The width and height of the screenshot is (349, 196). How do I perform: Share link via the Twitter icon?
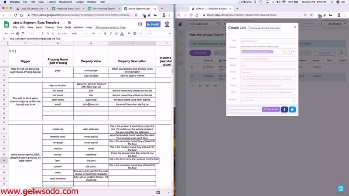[x=292, y=110]
